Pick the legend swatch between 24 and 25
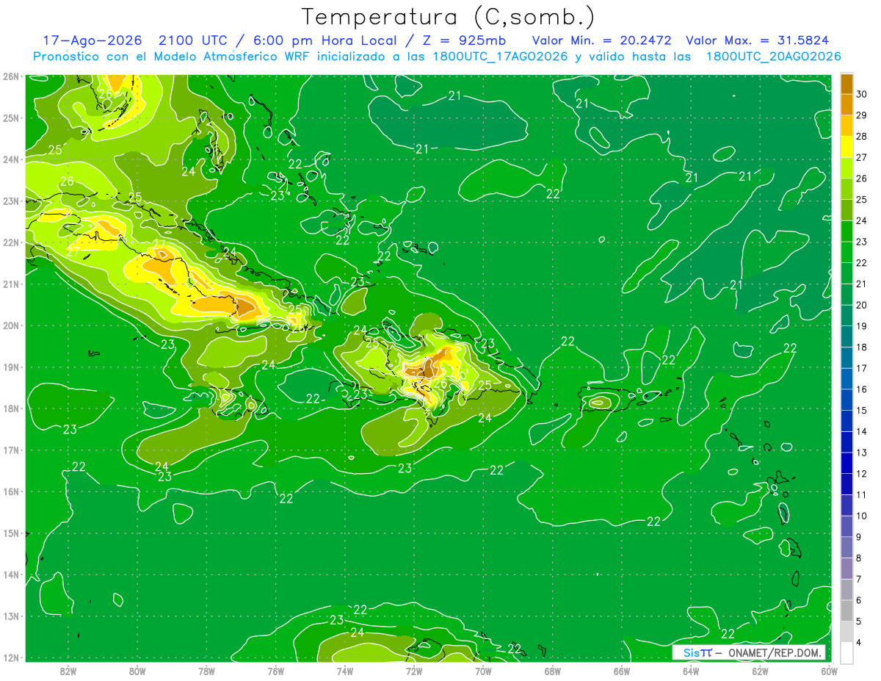The image size is (881, 681). click(x=846, y=210)
